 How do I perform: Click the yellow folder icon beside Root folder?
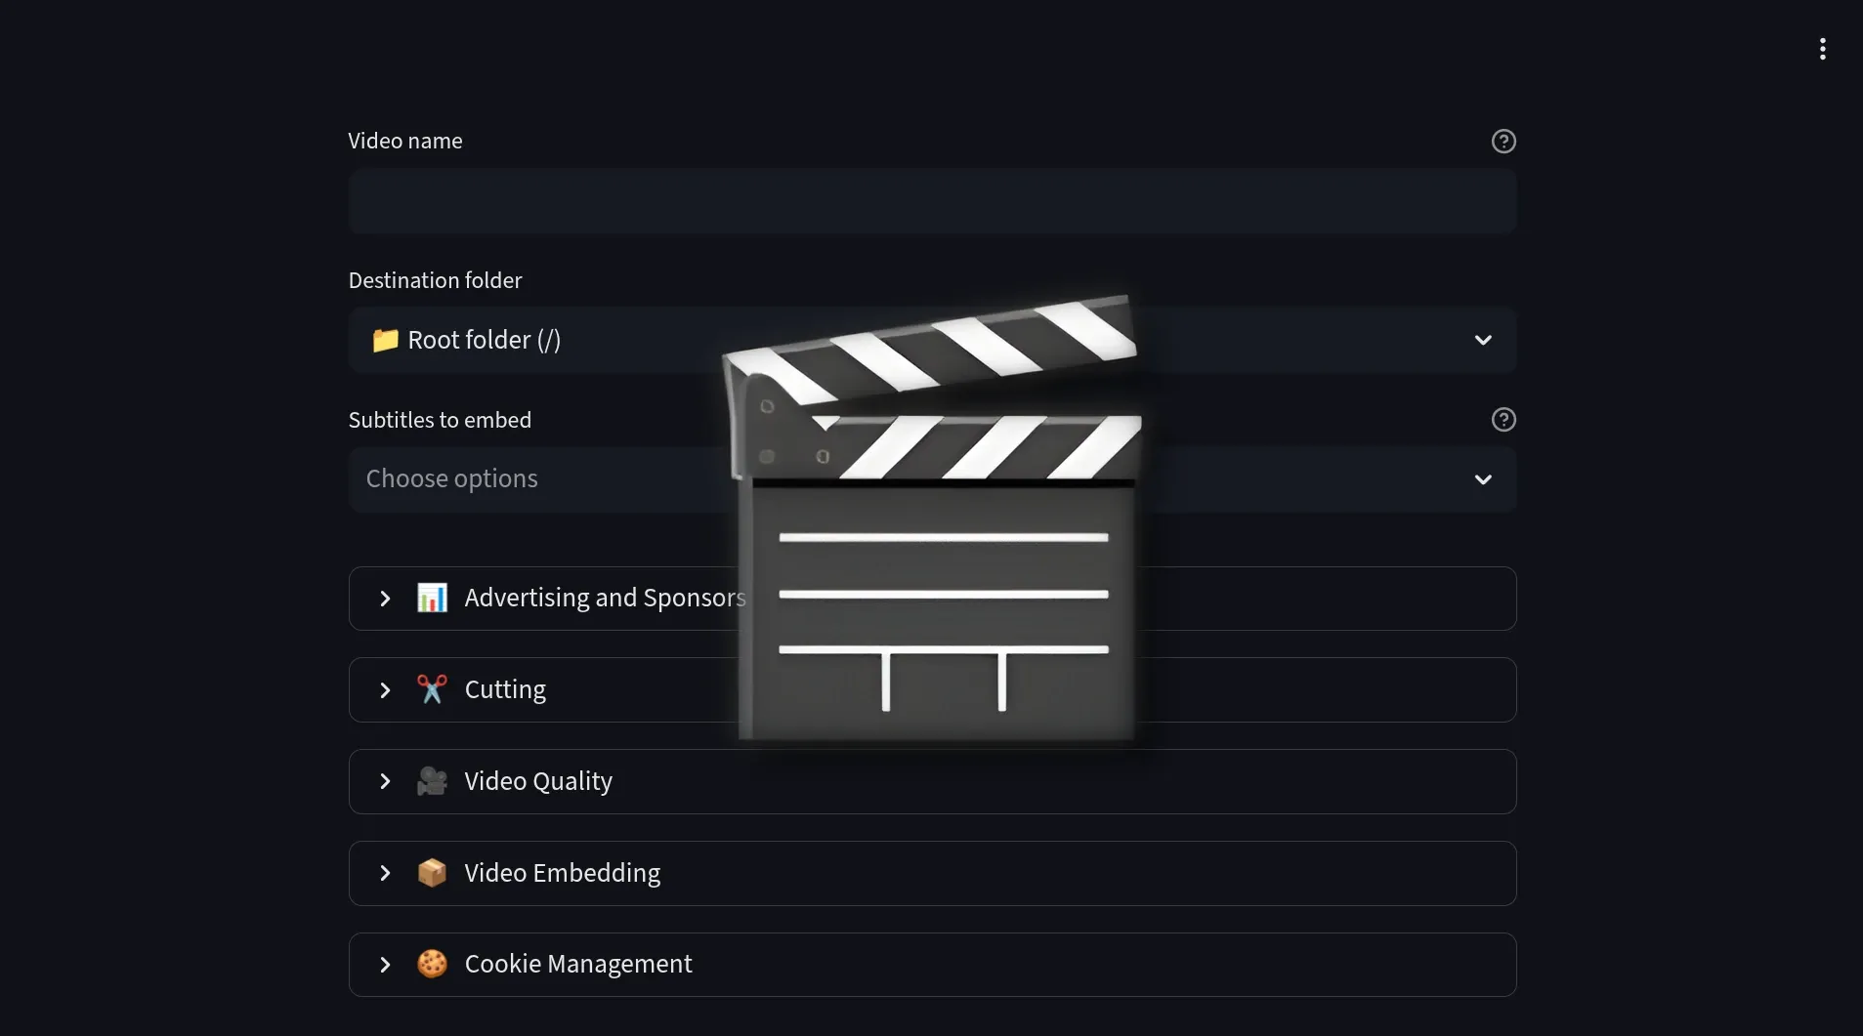point(385,340)
